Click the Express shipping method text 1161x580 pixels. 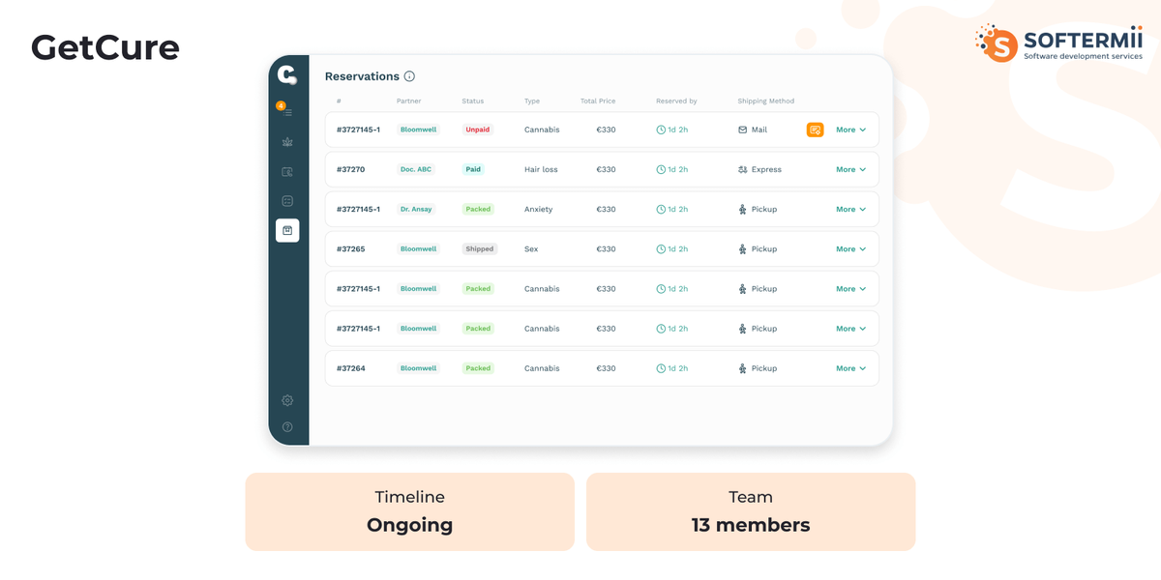[x=766, y=169]
